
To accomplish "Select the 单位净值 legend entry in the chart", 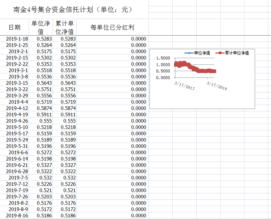I will [197, 53].
